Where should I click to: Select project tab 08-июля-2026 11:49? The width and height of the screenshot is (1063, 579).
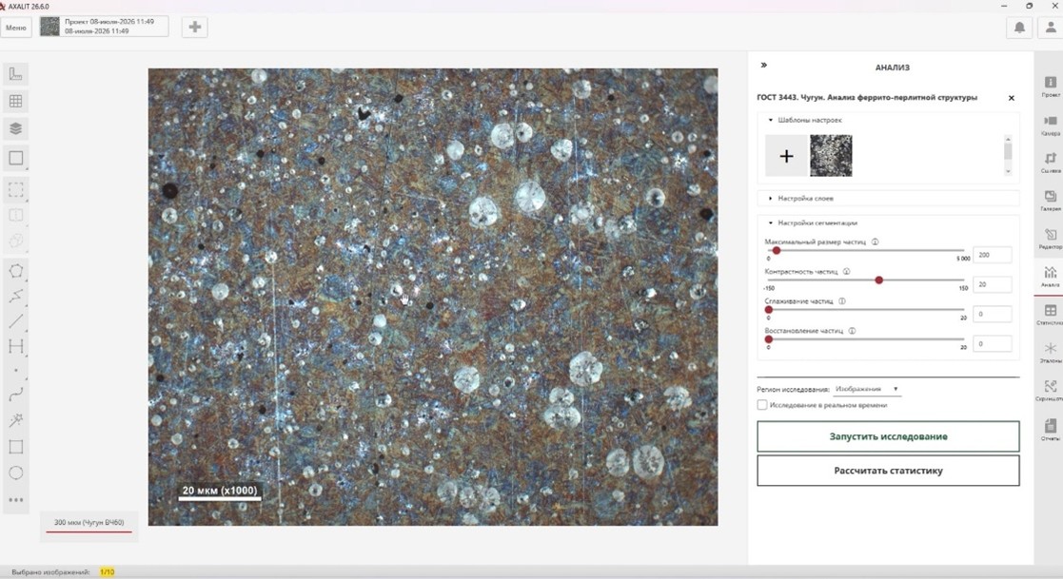pos(104,27)
